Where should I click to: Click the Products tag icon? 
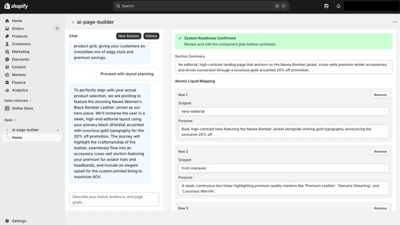point(7,36)
